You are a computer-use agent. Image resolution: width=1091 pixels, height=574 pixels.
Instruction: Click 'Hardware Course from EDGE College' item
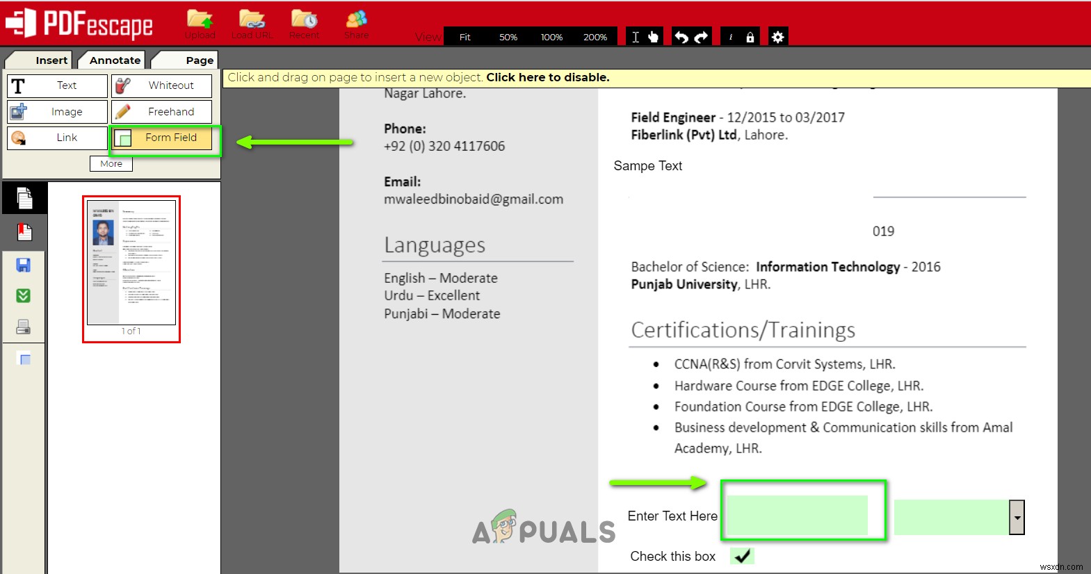[x=799, y=386]
